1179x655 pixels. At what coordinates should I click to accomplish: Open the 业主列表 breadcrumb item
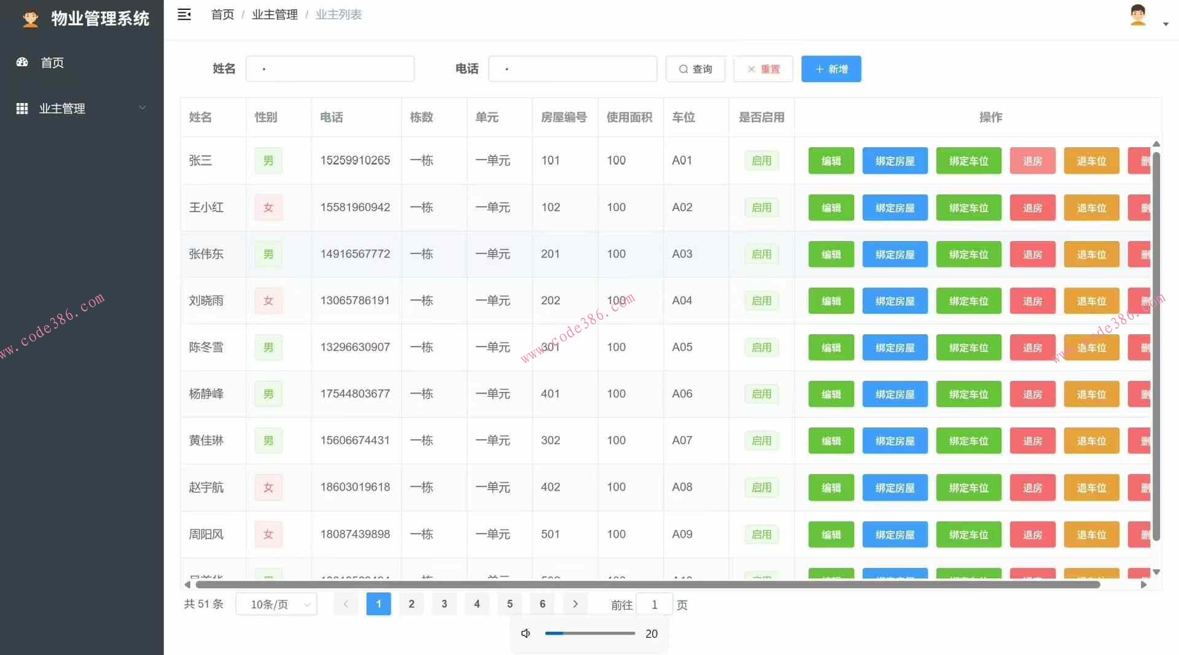point(338,14)
